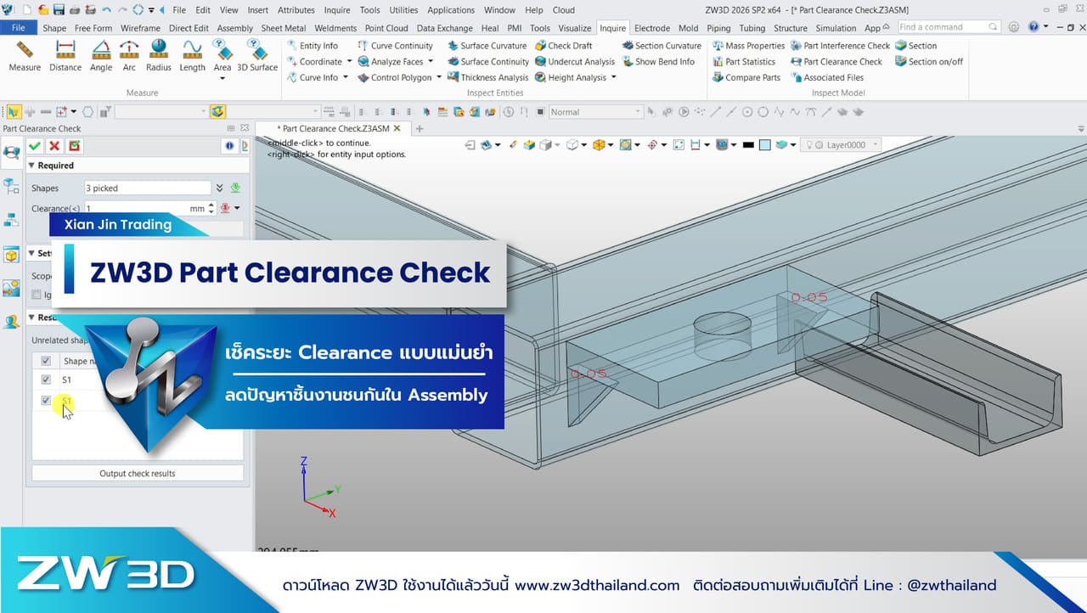This screenshot has height=613, width=1087.
Task: Run Part Clearance Check from ribbon
Action: pos(836,62)
